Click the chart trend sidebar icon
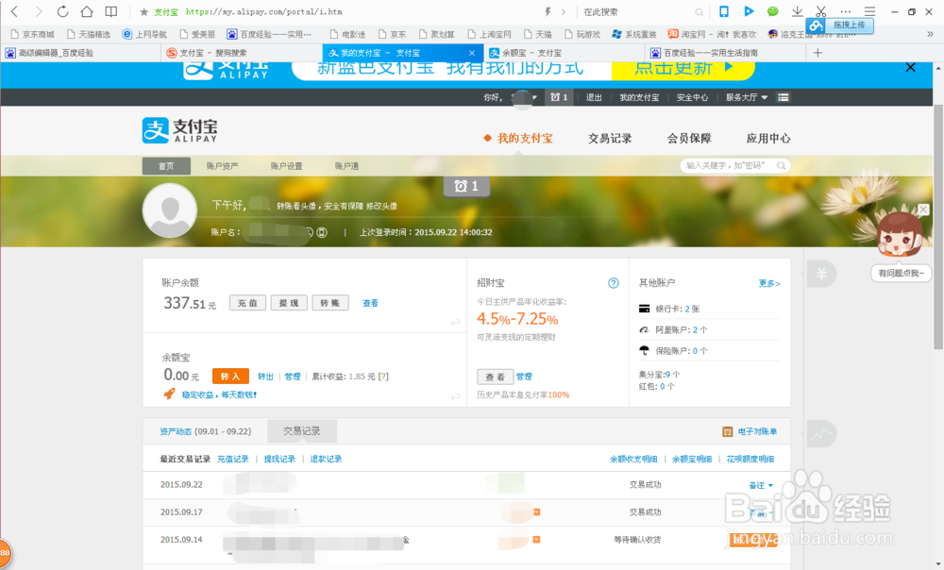This screenshot has height=570, width=944. click(x=821, y=433)
